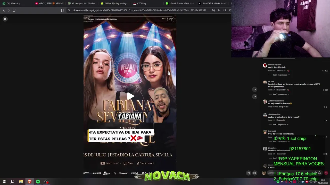Switch to the PERU vs ARGENT YouTube tab
Image resolution: width=330 pixels, height=185 pixels.
coord(49,3)
